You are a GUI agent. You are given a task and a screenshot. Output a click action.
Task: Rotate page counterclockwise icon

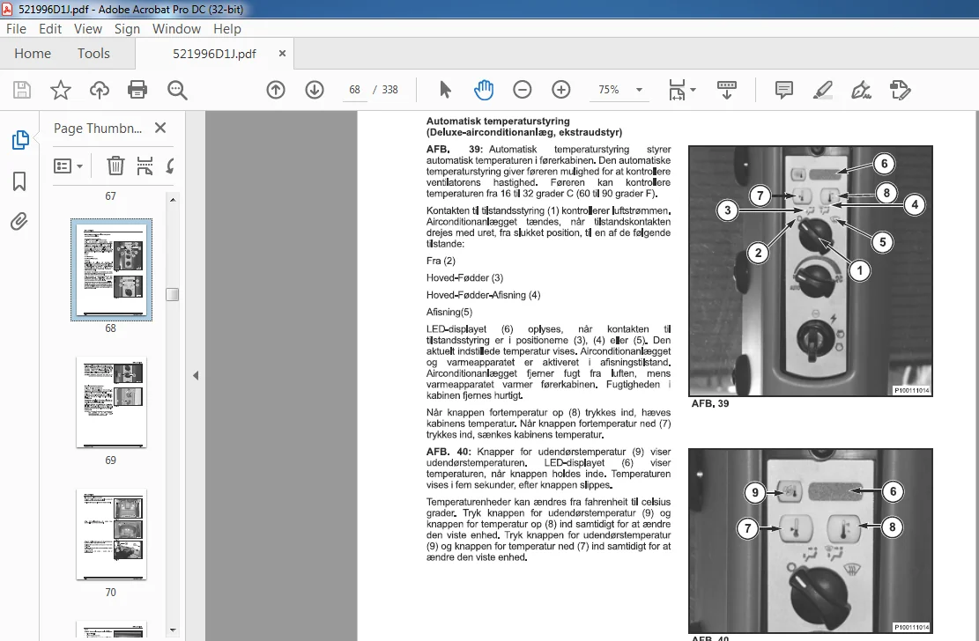[170, 166]
